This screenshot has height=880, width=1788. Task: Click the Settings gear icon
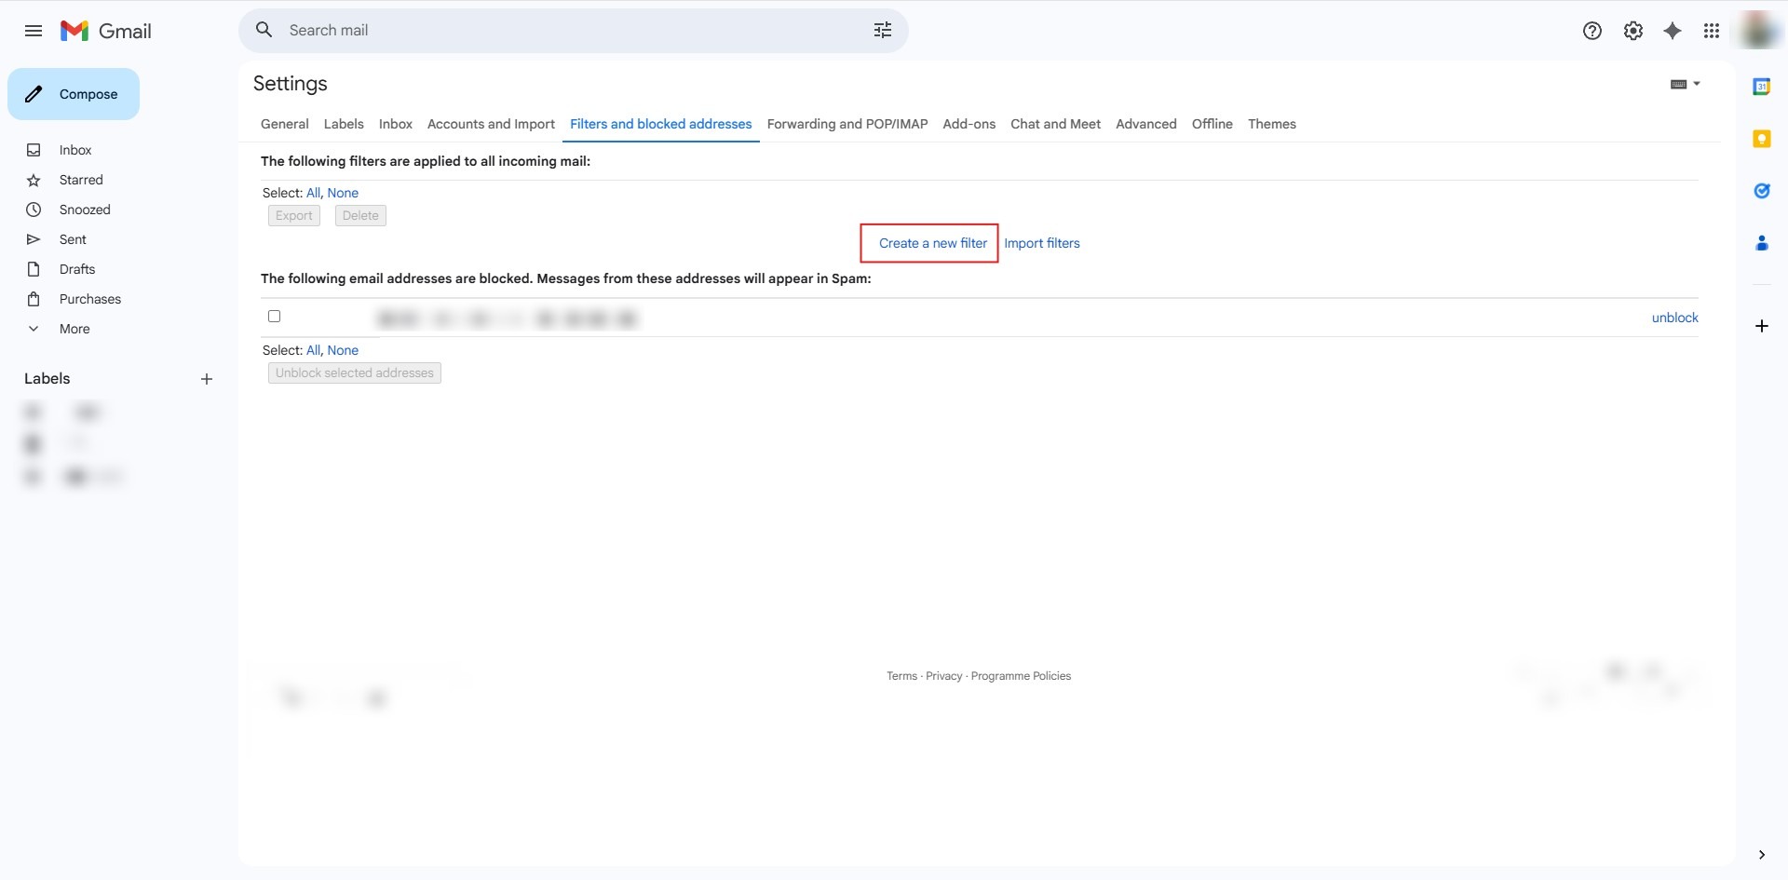click(x=1632, y=31)
